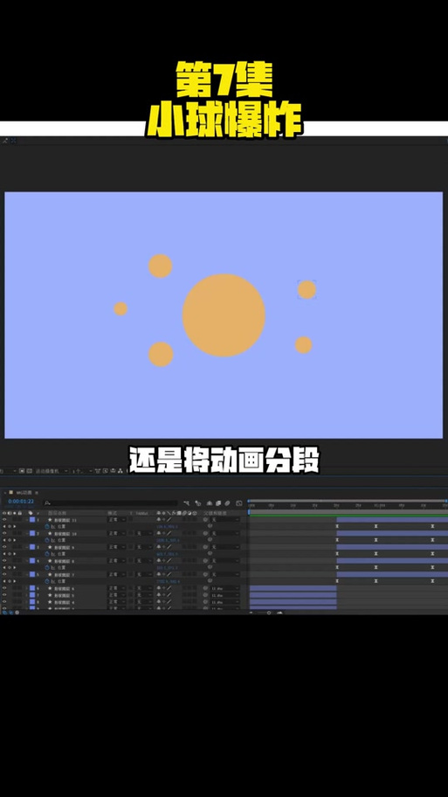Click the draft 3D icon in the timeline toolbar

coord(198,502)
